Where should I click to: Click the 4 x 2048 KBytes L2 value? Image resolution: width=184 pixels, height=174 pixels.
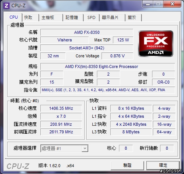[x=131, y=124]
